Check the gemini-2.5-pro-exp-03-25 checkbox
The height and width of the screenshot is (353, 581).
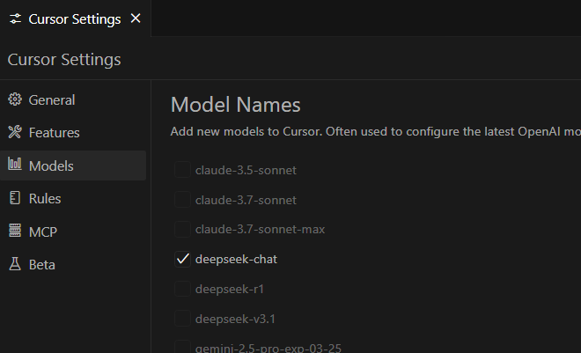(x=182, y=347)
